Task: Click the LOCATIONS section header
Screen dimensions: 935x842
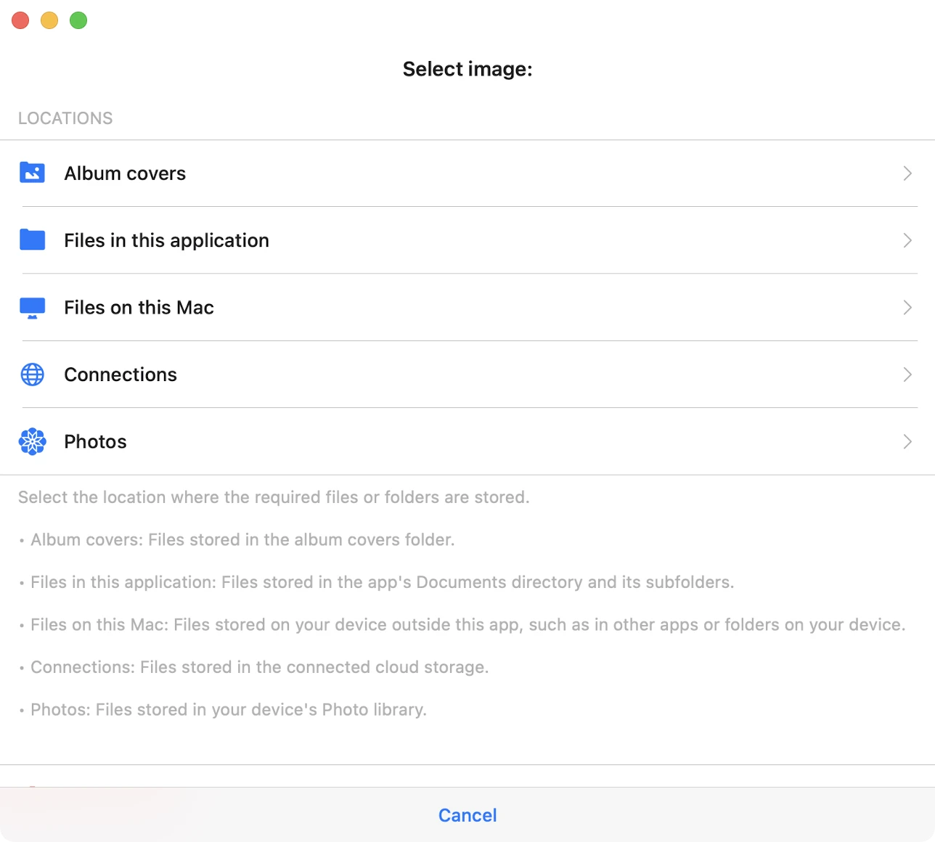Action: 65,118
